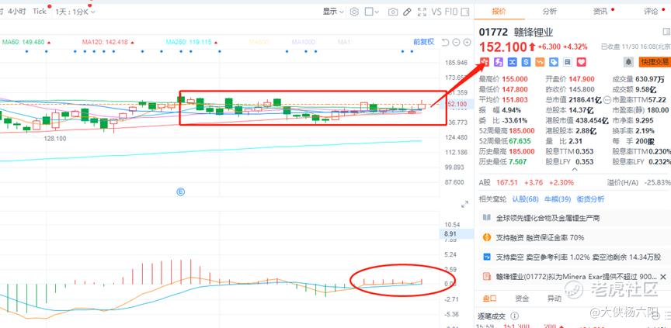Switch to the 异动 tab
The width and height of the screenshot is (671, 328).
click(555, 299)
